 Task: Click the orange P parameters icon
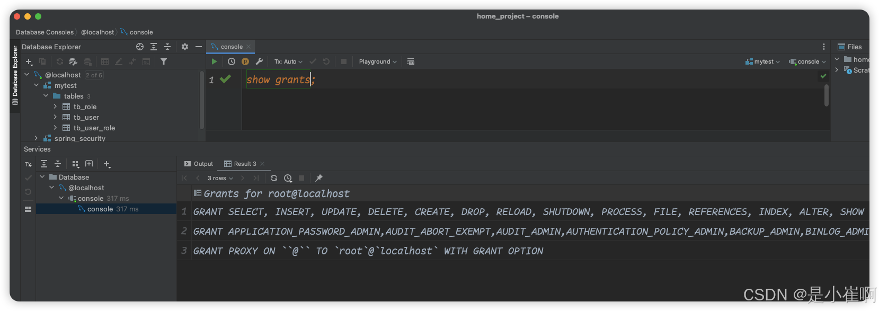click(x=245, y=61)
